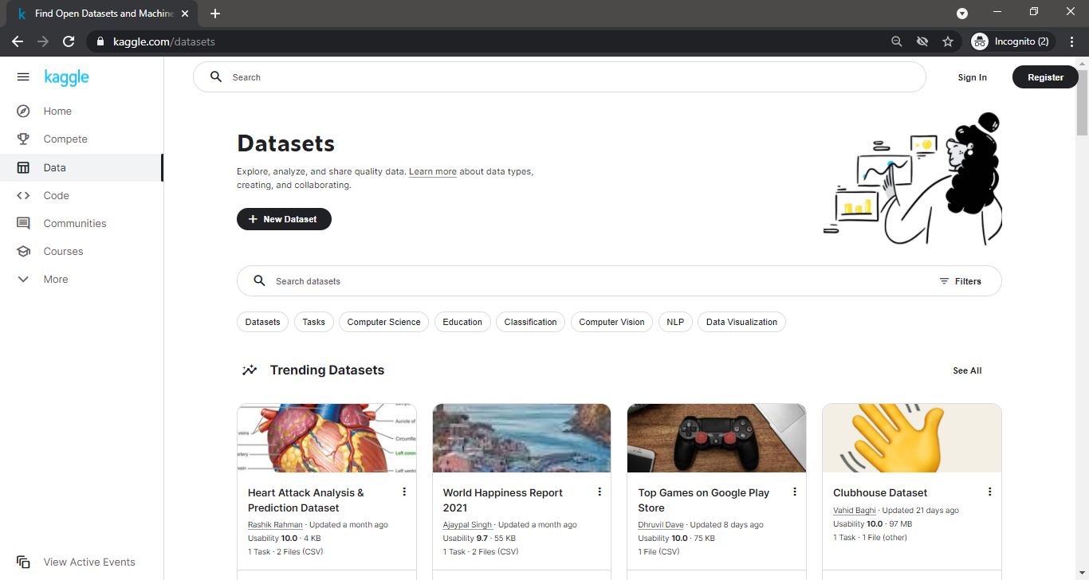Toggle the Computer Vision filter chip
1089x580 pixels.
[611, 322]
